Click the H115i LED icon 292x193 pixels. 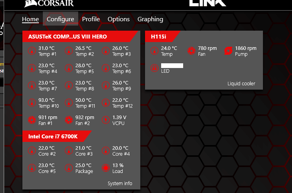(x=154, y=68)
